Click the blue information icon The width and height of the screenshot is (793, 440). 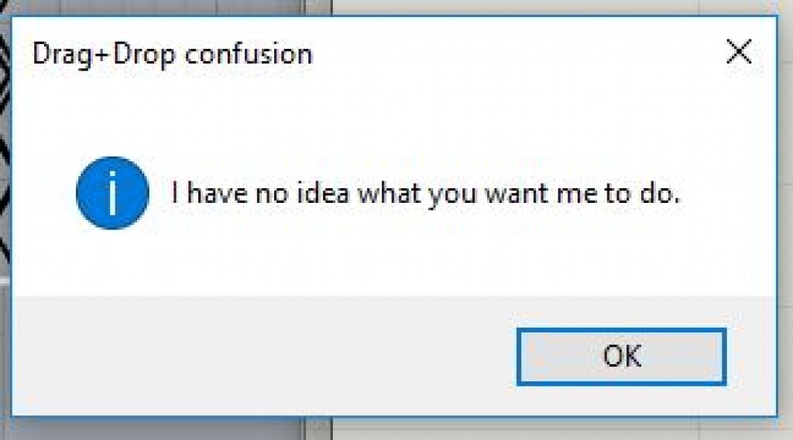point(112,193)
